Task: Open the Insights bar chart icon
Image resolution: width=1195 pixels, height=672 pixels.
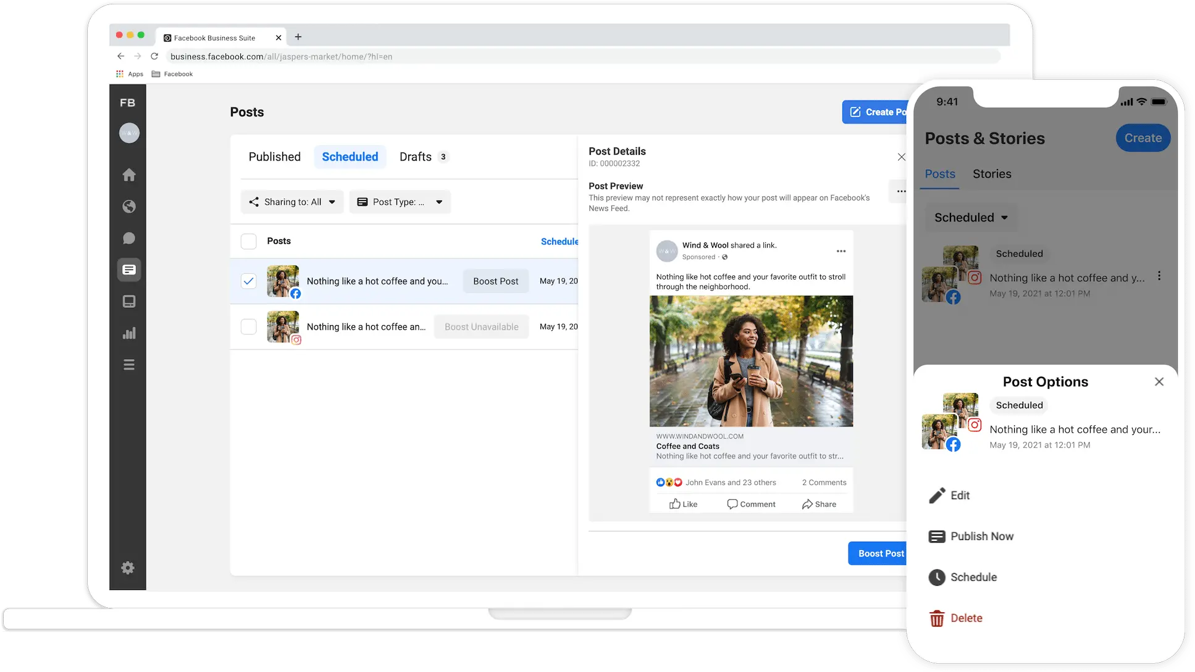Action: [128, 333]
